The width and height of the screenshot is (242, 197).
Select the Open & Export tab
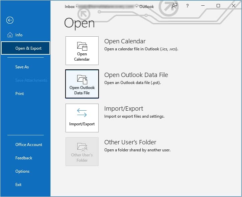[x=25, y=48]
